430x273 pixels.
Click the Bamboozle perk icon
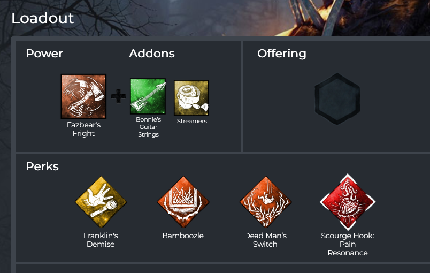(183, 202)
